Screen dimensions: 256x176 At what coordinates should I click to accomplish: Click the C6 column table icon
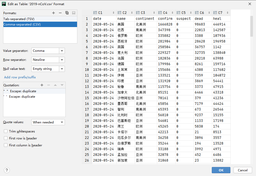tap(197, 13)
